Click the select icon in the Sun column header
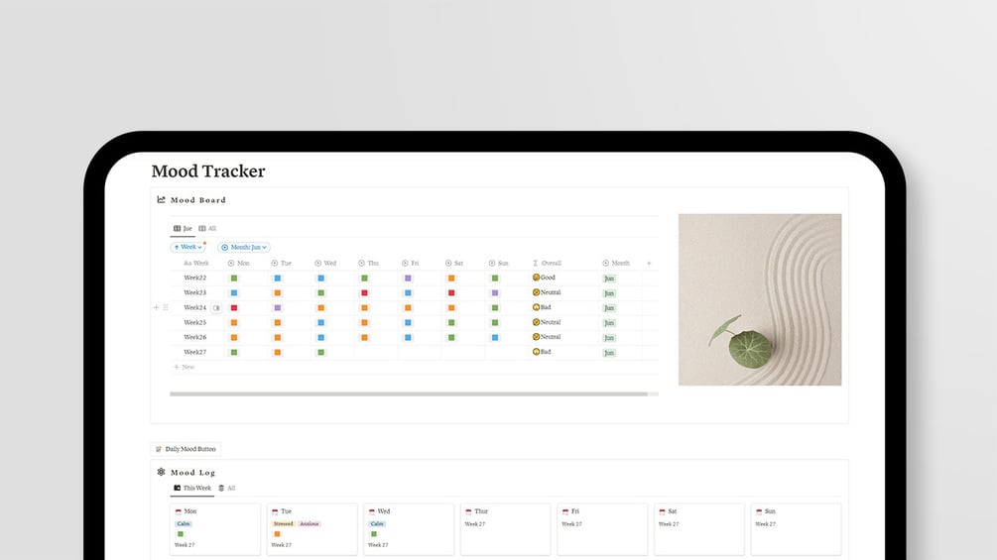This screenshot has width=997, height=560. coord(492,263)
